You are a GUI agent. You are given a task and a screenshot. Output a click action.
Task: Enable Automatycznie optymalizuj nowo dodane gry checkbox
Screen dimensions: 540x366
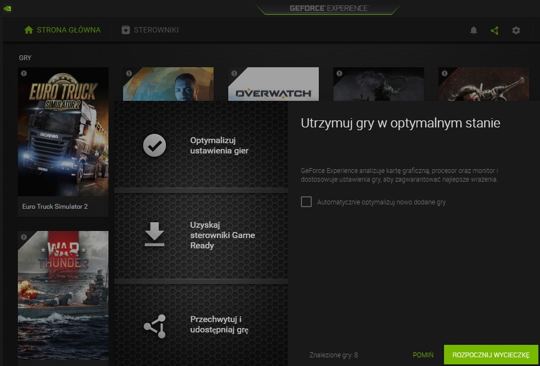[x=306, y=202]
